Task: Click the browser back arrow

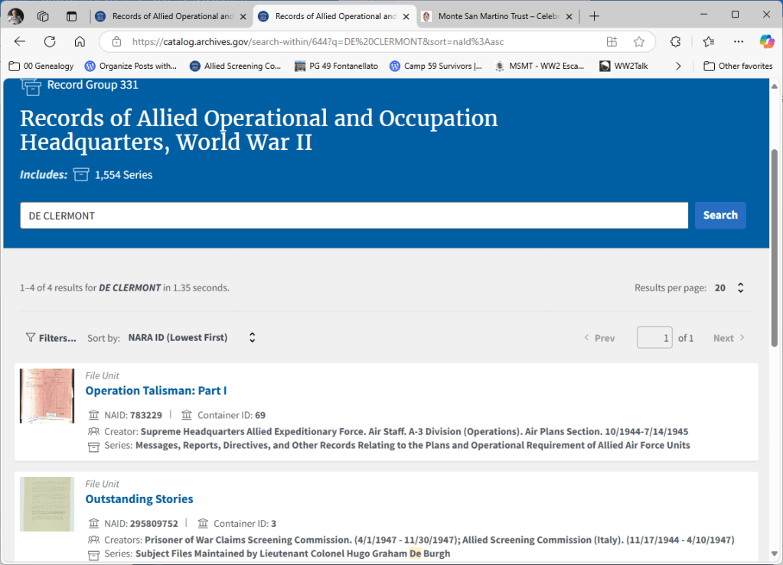Action: pyautogui.click(x=20, y=41)
